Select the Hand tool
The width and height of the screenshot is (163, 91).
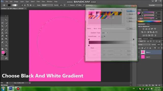click(2, 49)
